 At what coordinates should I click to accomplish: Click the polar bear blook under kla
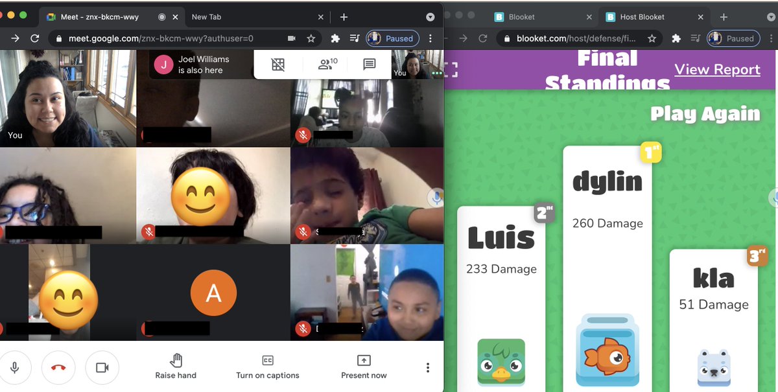pos(714,368)
